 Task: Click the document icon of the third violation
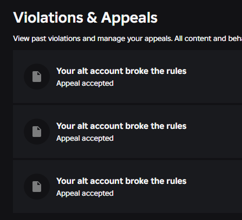point(37,187)
